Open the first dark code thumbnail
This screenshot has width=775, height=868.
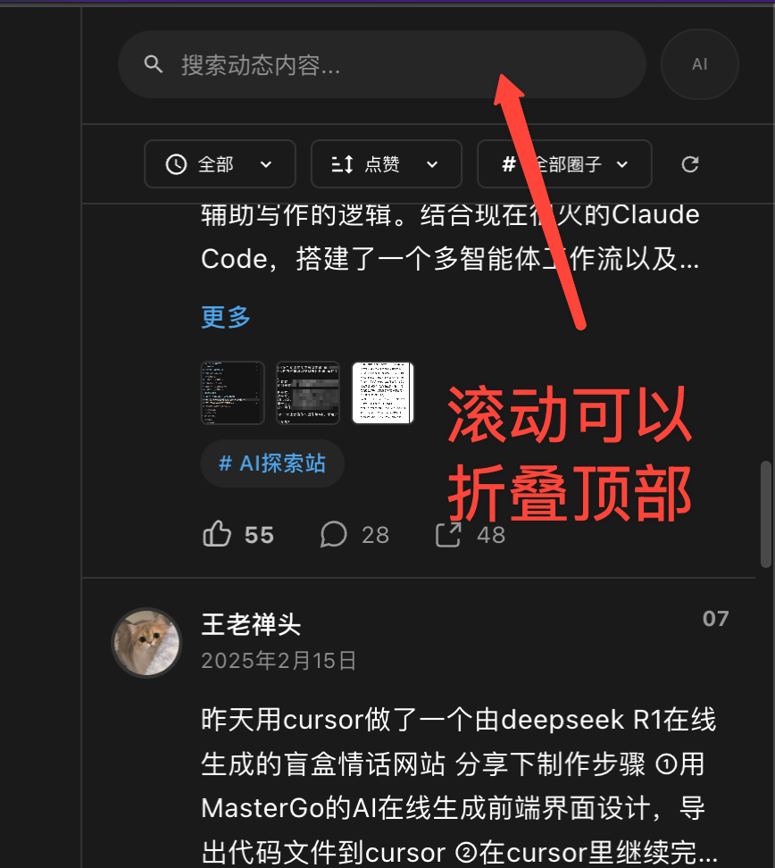(232, 393)
